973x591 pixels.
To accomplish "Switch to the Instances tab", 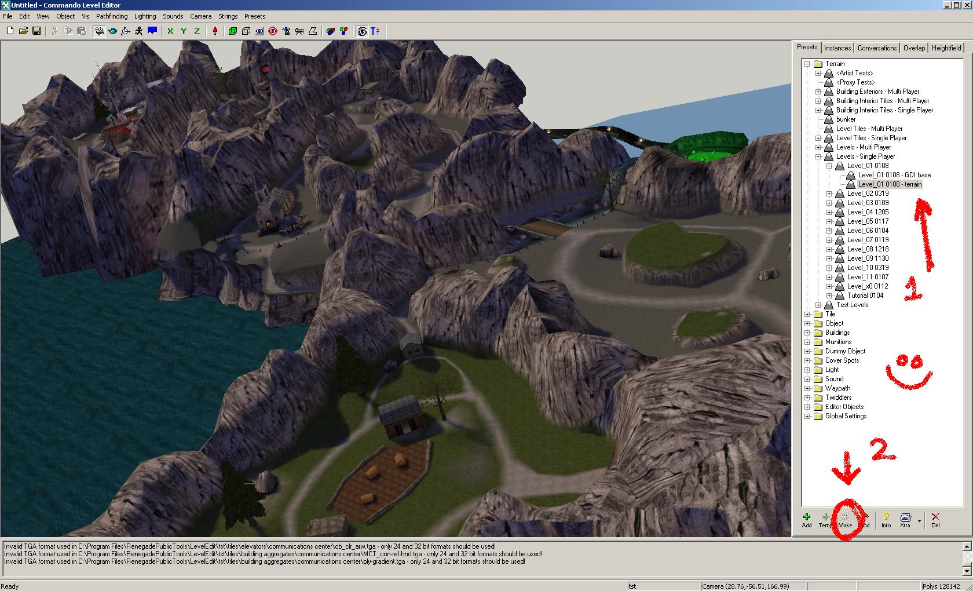I will tap(837, 48).
